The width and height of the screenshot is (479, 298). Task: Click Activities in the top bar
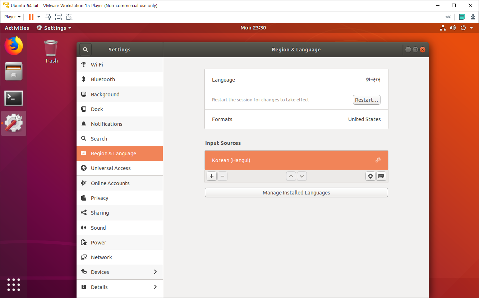pyautogui.click(x=17, y=28)
